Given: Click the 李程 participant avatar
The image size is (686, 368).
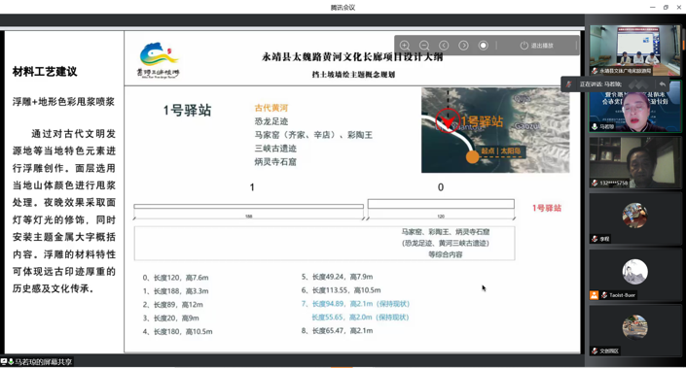Looking at the screenshot, I should pyautogui.click(x=634, y=216).
